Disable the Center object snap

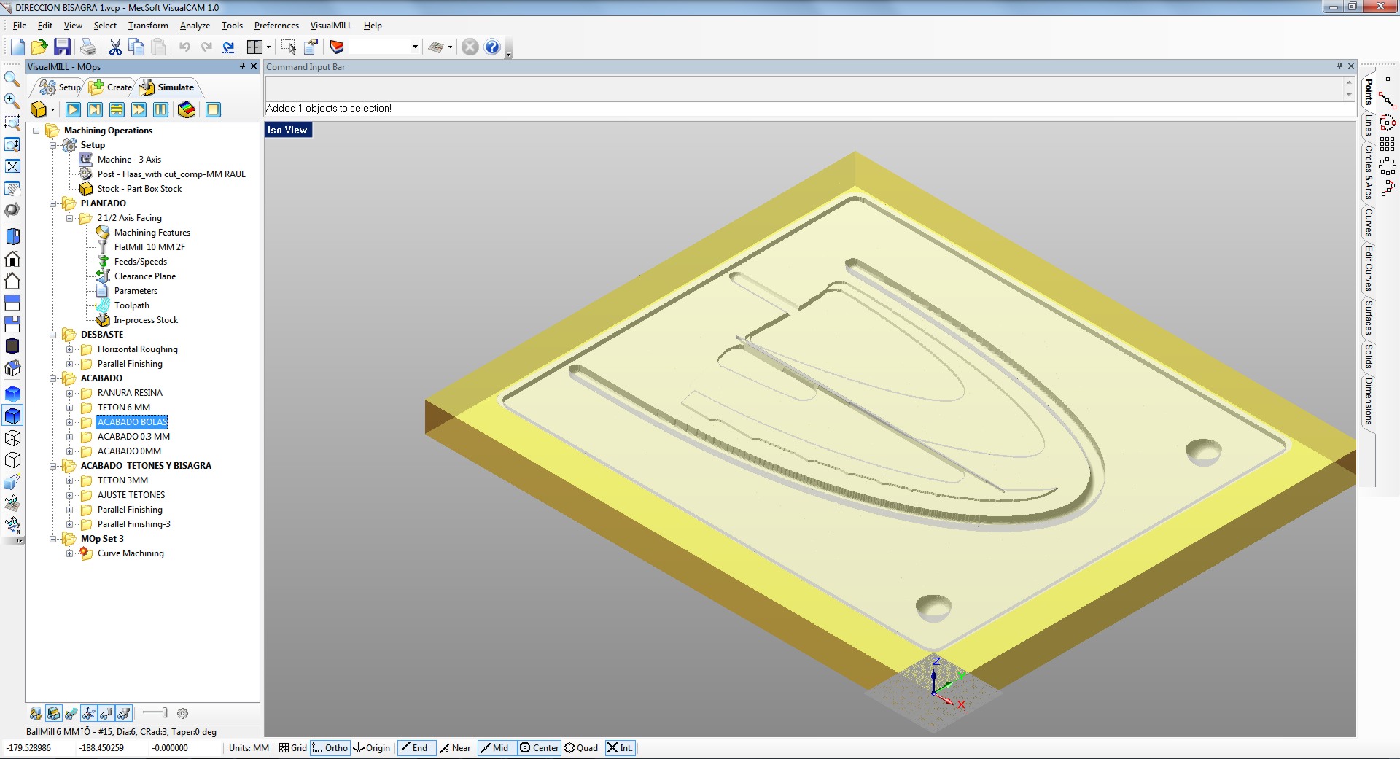click(x=539, y=747)
